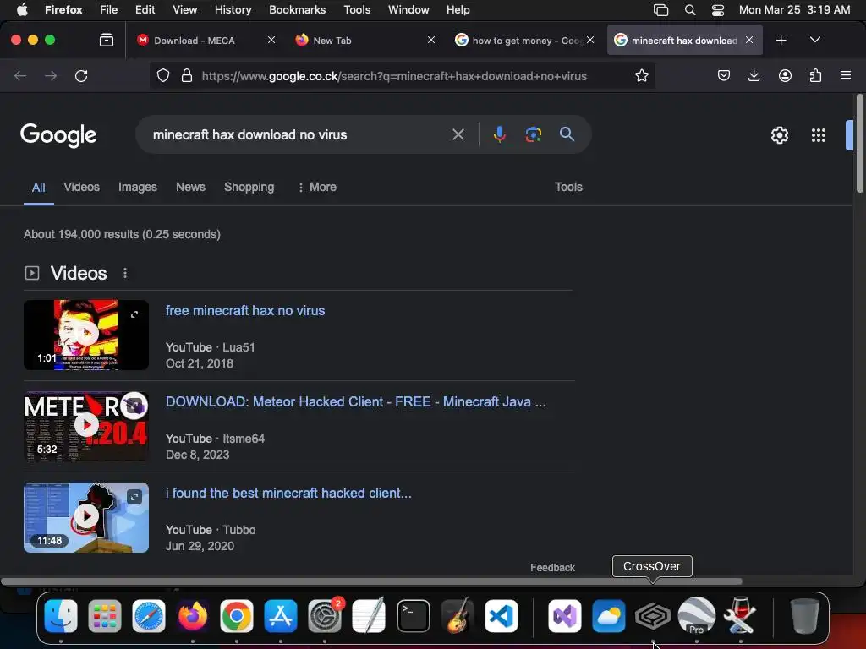The width and height of the screenshot is (866, 649).
Task: Open the Google apps grid
Action: pyautogui.click(x=819, y=135)
